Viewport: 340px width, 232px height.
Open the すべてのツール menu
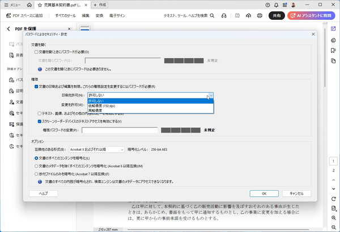coord(65,16)
